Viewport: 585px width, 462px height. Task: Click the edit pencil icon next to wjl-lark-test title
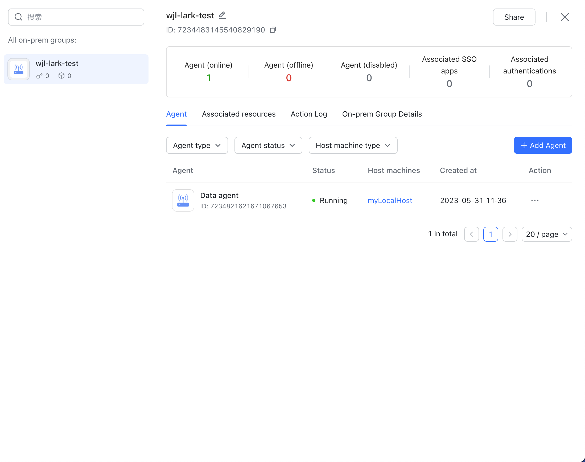click(222, 15)
